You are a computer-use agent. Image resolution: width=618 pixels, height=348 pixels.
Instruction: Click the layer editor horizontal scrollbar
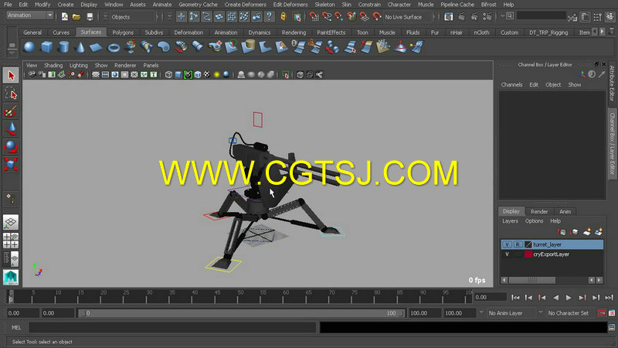532,280
